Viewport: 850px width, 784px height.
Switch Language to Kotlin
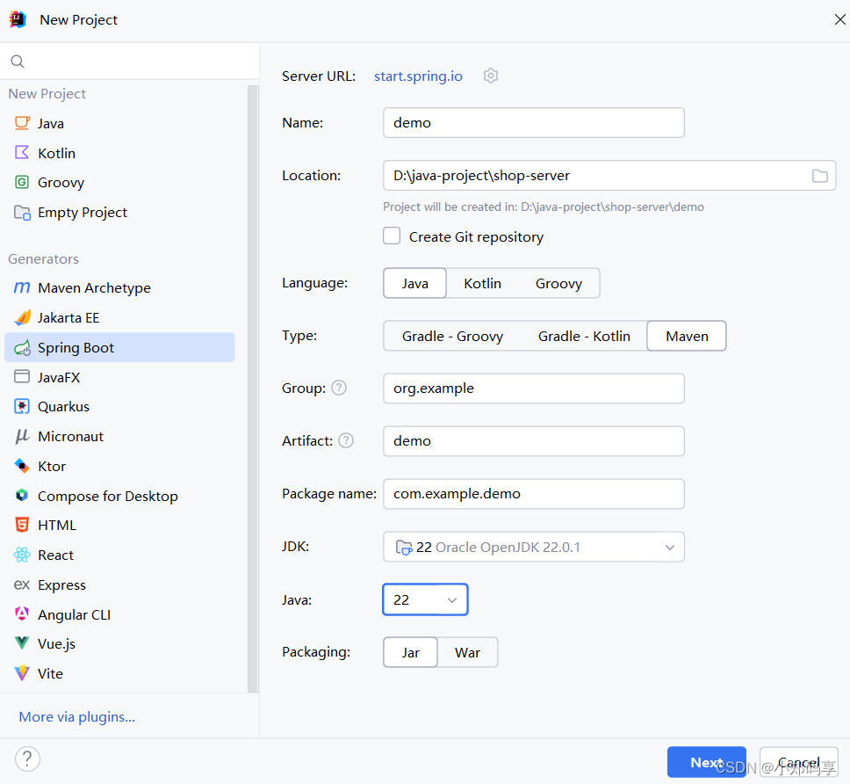(482, 283)
